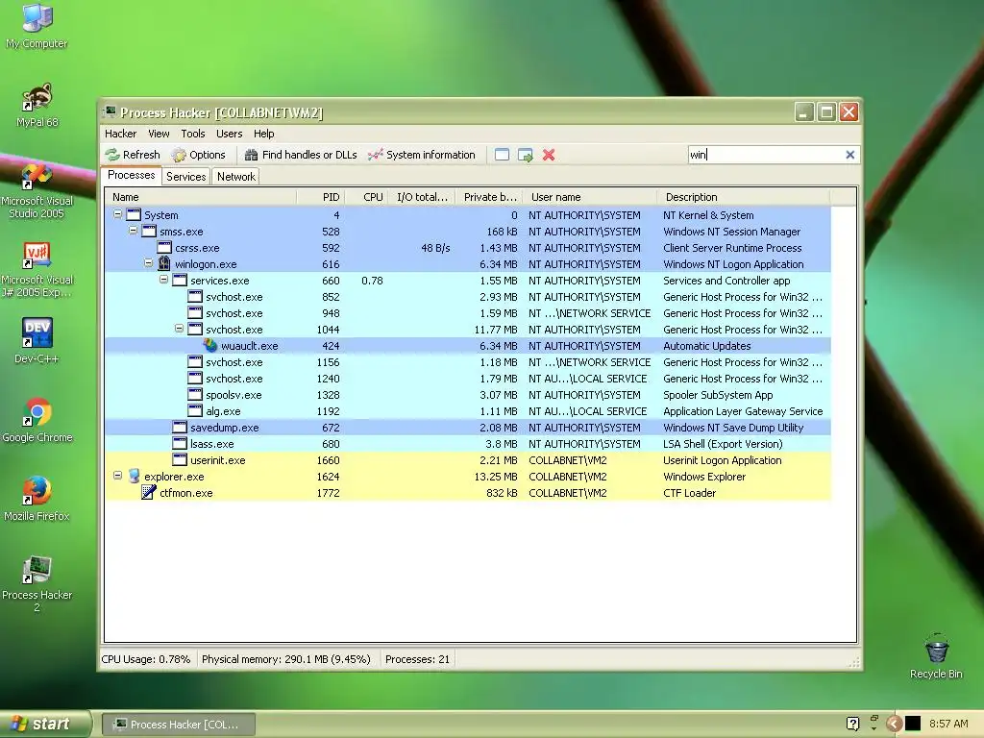The height and width of the screenshot is (738, 984).
Task: Open Microsoft Visual J# 2005 Express icon
Action: 37,269
